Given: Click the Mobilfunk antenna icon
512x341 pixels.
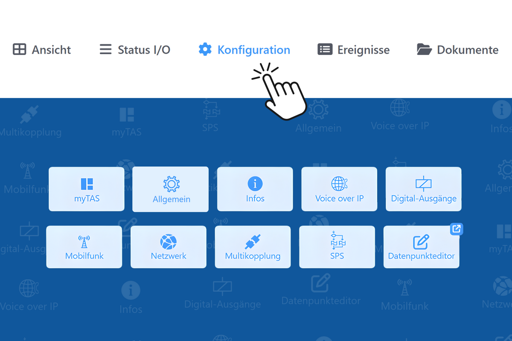Looking at the screenshot, I should [84, 242].
